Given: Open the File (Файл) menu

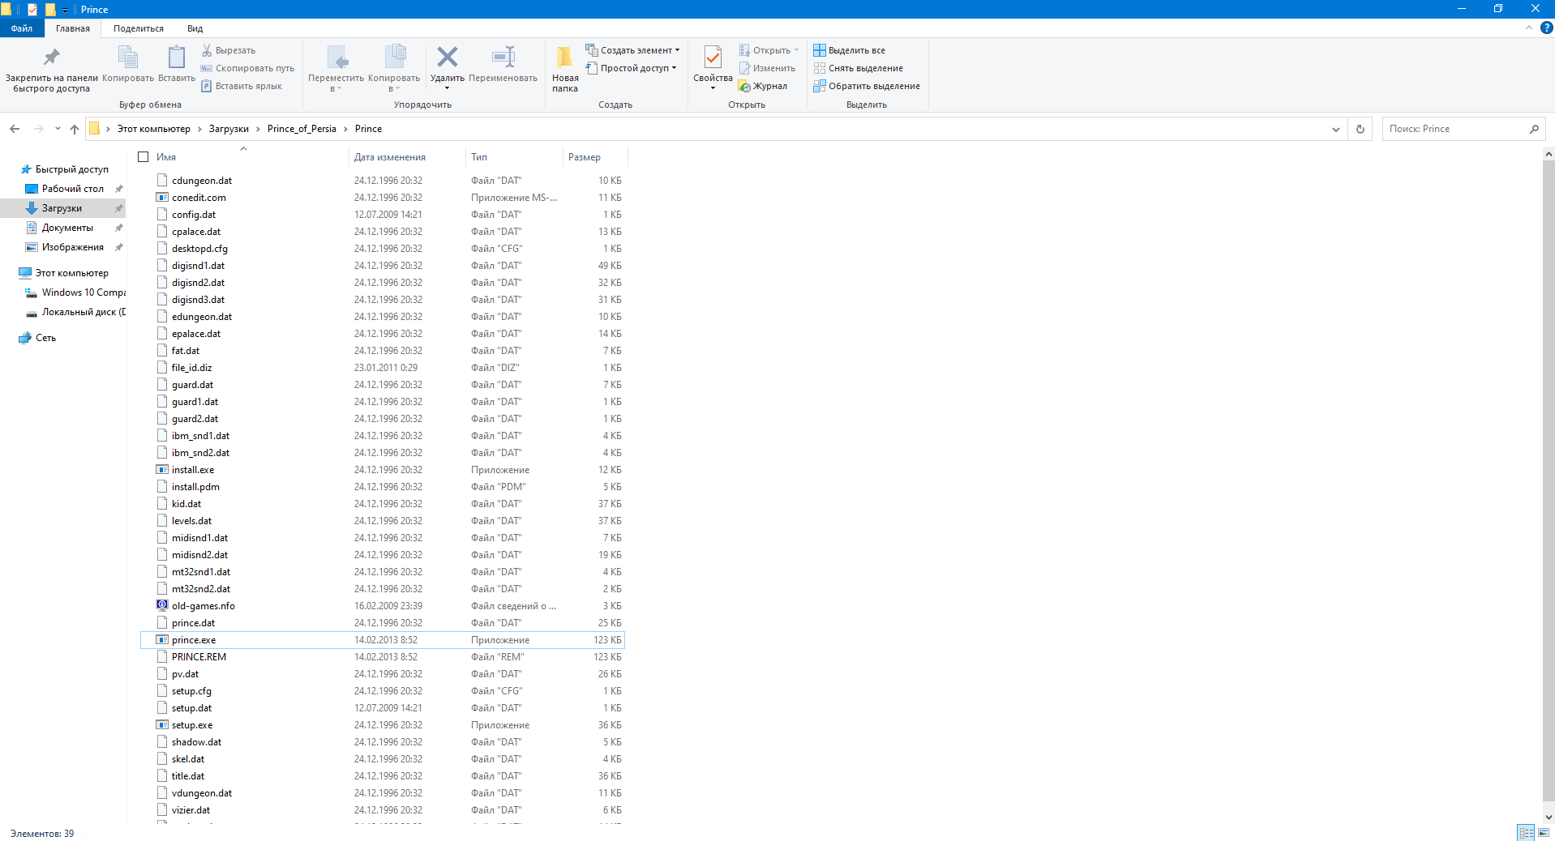Looking at the screenshot, I should point(22,28).
